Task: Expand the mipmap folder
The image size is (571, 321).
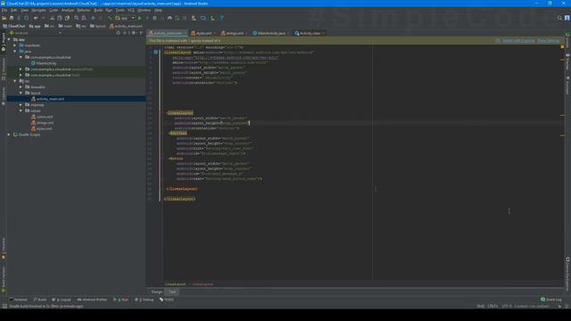Action: pyautogui.click(x=21, y=105)
